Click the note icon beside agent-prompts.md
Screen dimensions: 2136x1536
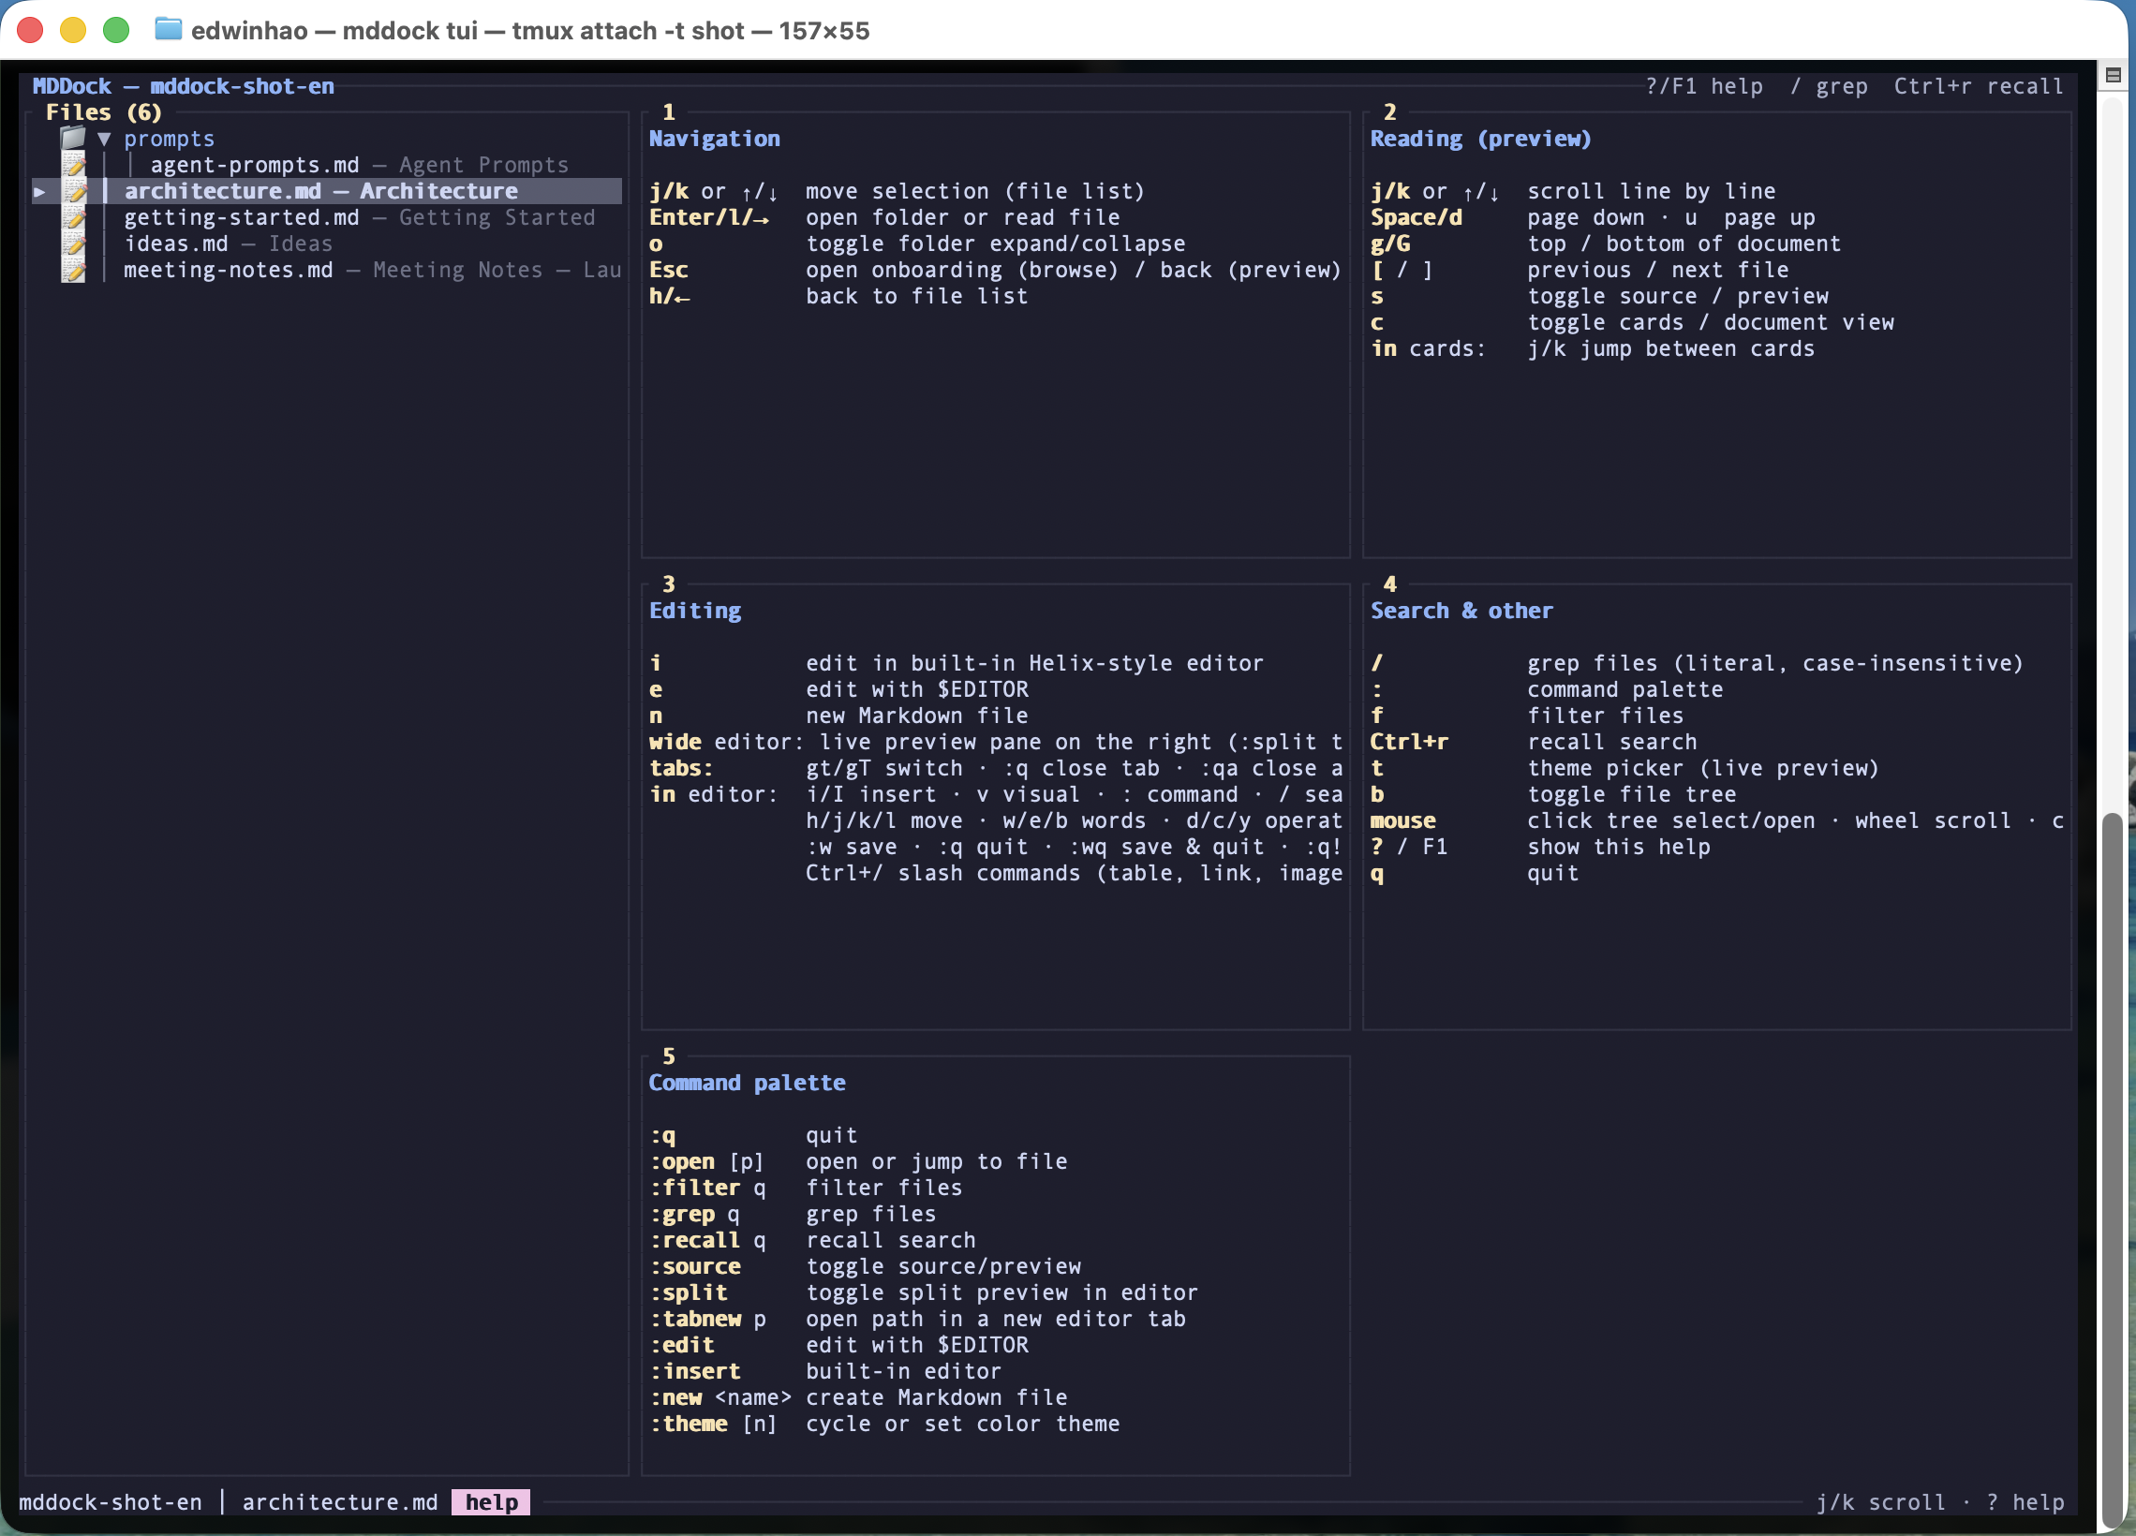pos(73,166)
